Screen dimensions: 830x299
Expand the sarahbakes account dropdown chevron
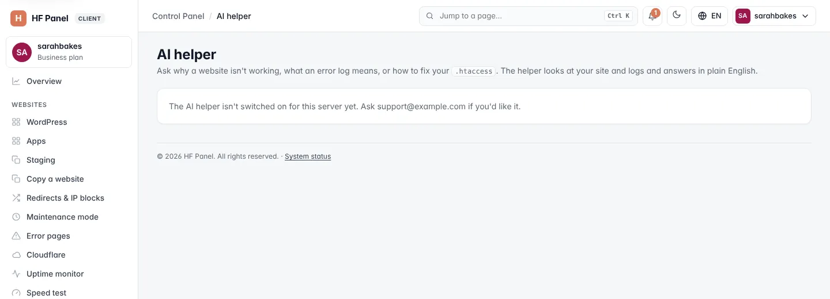(x=805, y=16)
